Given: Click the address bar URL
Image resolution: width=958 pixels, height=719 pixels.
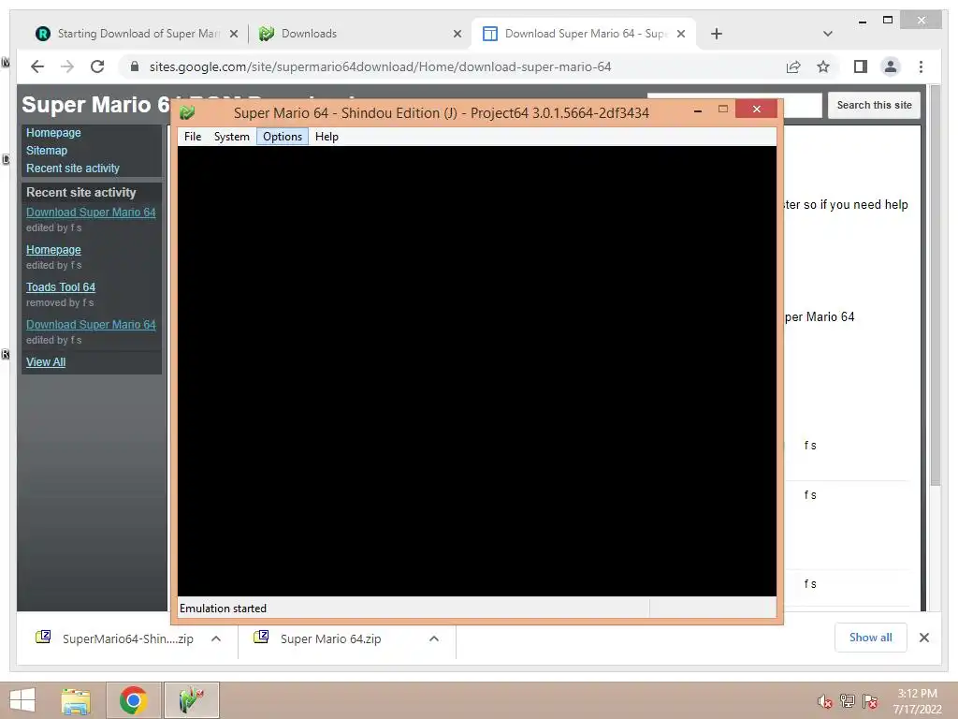Looking at the screenshot, I should [380, 66].
